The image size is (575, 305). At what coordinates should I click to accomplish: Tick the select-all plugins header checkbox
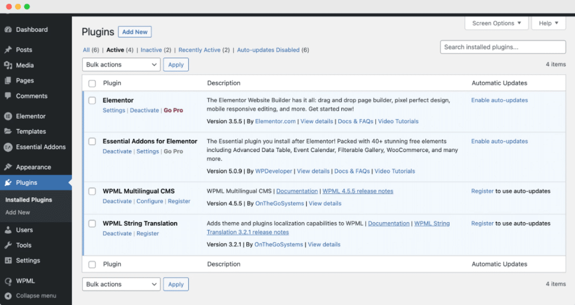click(x=92, y=83)
